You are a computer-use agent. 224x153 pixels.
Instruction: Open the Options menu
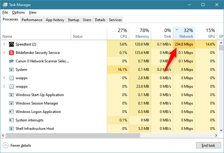pyautogui.click(x=18, y=12)
